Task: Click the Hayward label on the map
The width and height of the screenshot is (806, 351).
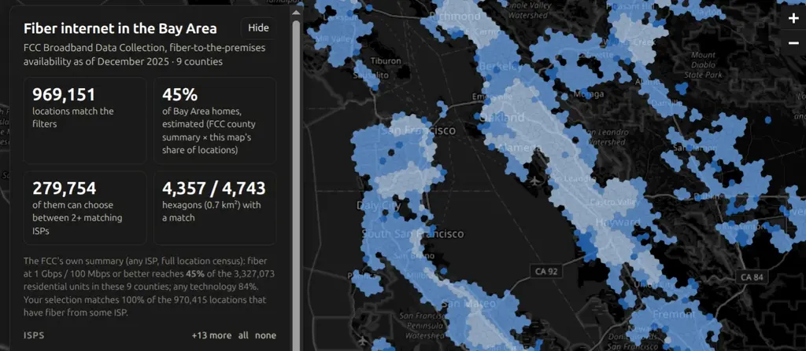Action: pyautogui.click(x=618, y=222)
